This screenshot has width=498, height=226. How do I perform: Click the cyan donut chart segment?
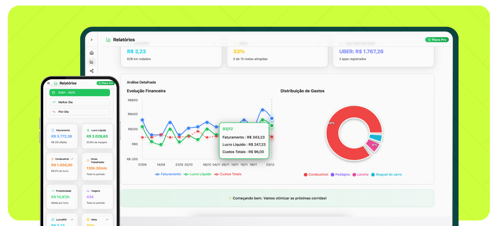click(x=376, y=137)
